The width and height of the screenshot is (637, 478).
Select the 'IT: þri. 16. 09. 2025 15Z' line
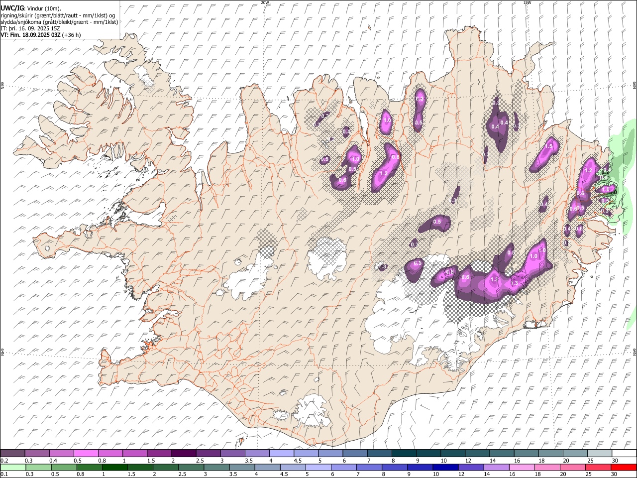pos(30,28)
